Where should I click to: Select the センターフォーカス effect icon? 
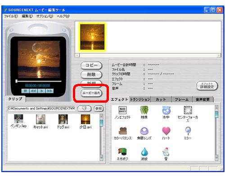(x=188, y=110)
